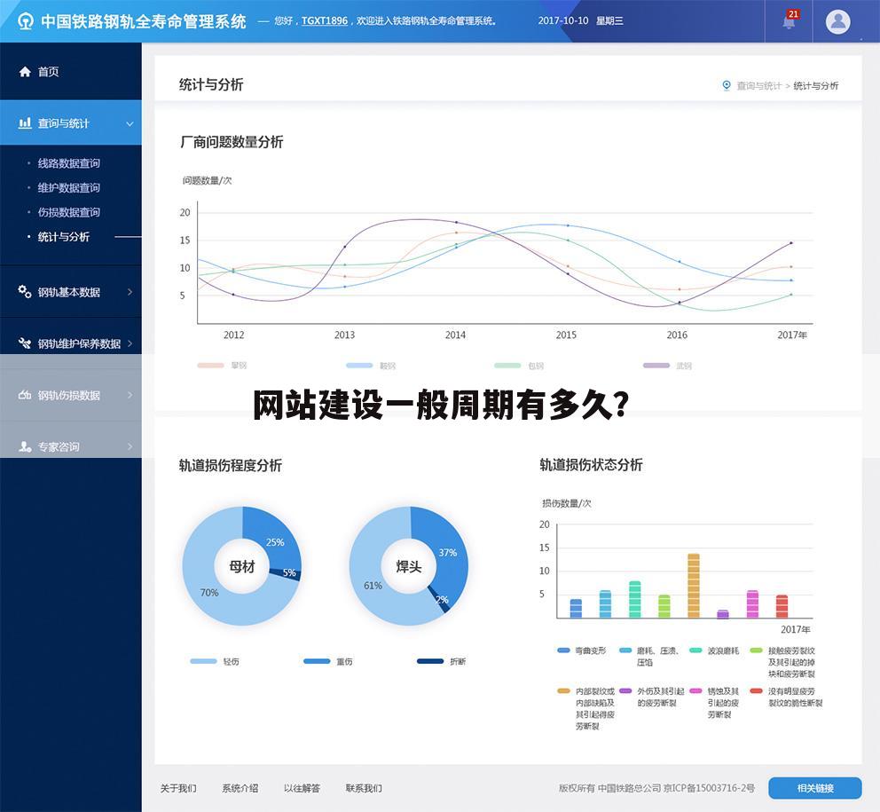This screenshot has width=880, height=812.
Task: Open the 关于我们 footer link
Action: pyautogui.click(x=178, y=788)
